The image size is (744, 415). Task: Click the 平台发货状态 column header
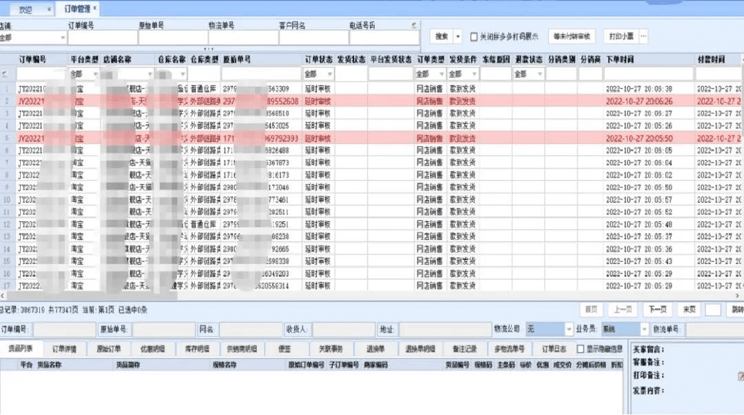tap(391, 59)
